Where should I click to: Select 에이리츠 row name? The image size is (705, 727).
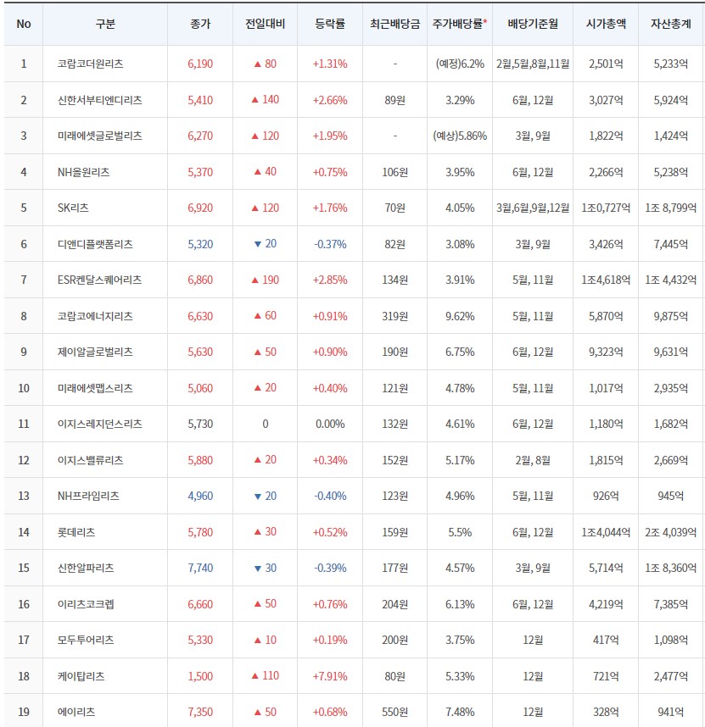[76, 712]
